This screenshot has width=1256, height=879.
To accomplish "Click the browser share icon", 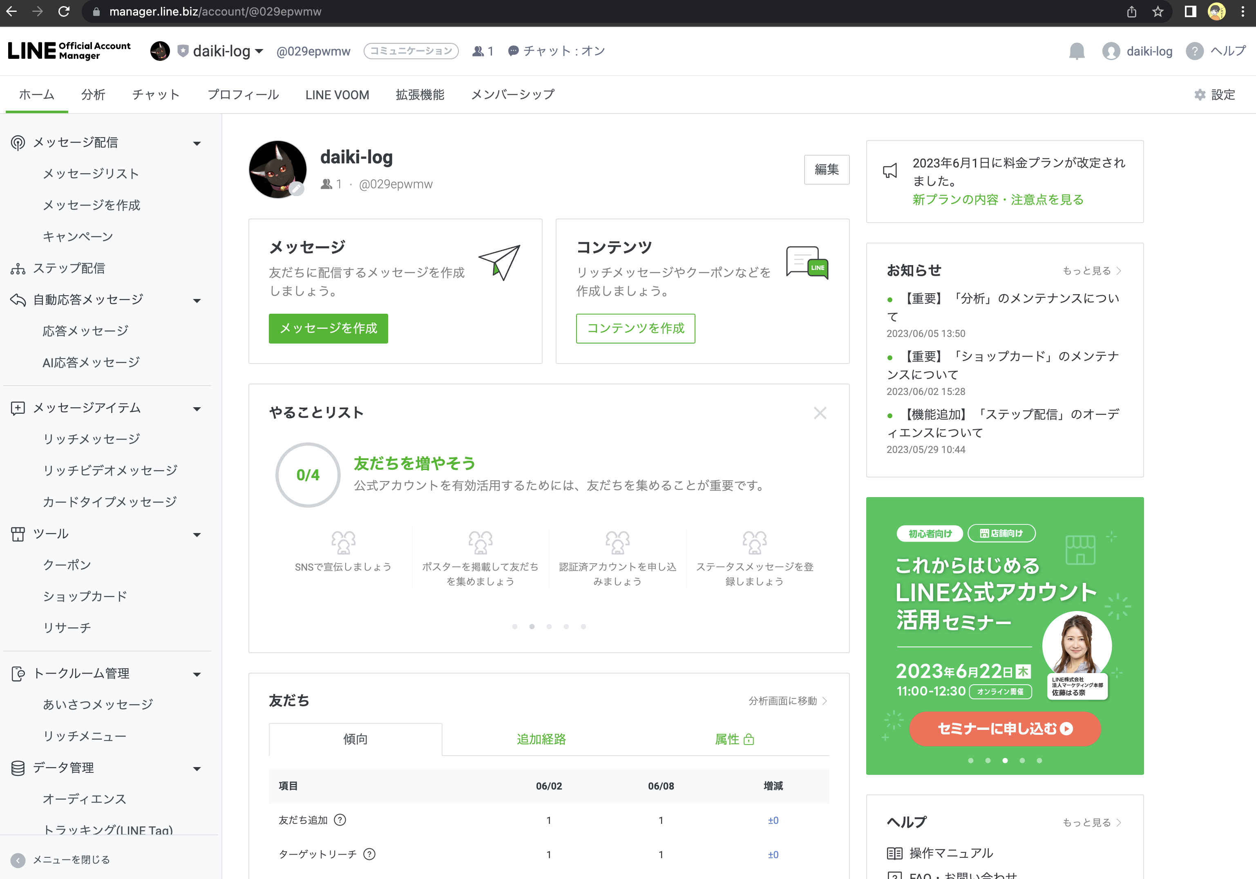I will click(x=1131, y=11).
